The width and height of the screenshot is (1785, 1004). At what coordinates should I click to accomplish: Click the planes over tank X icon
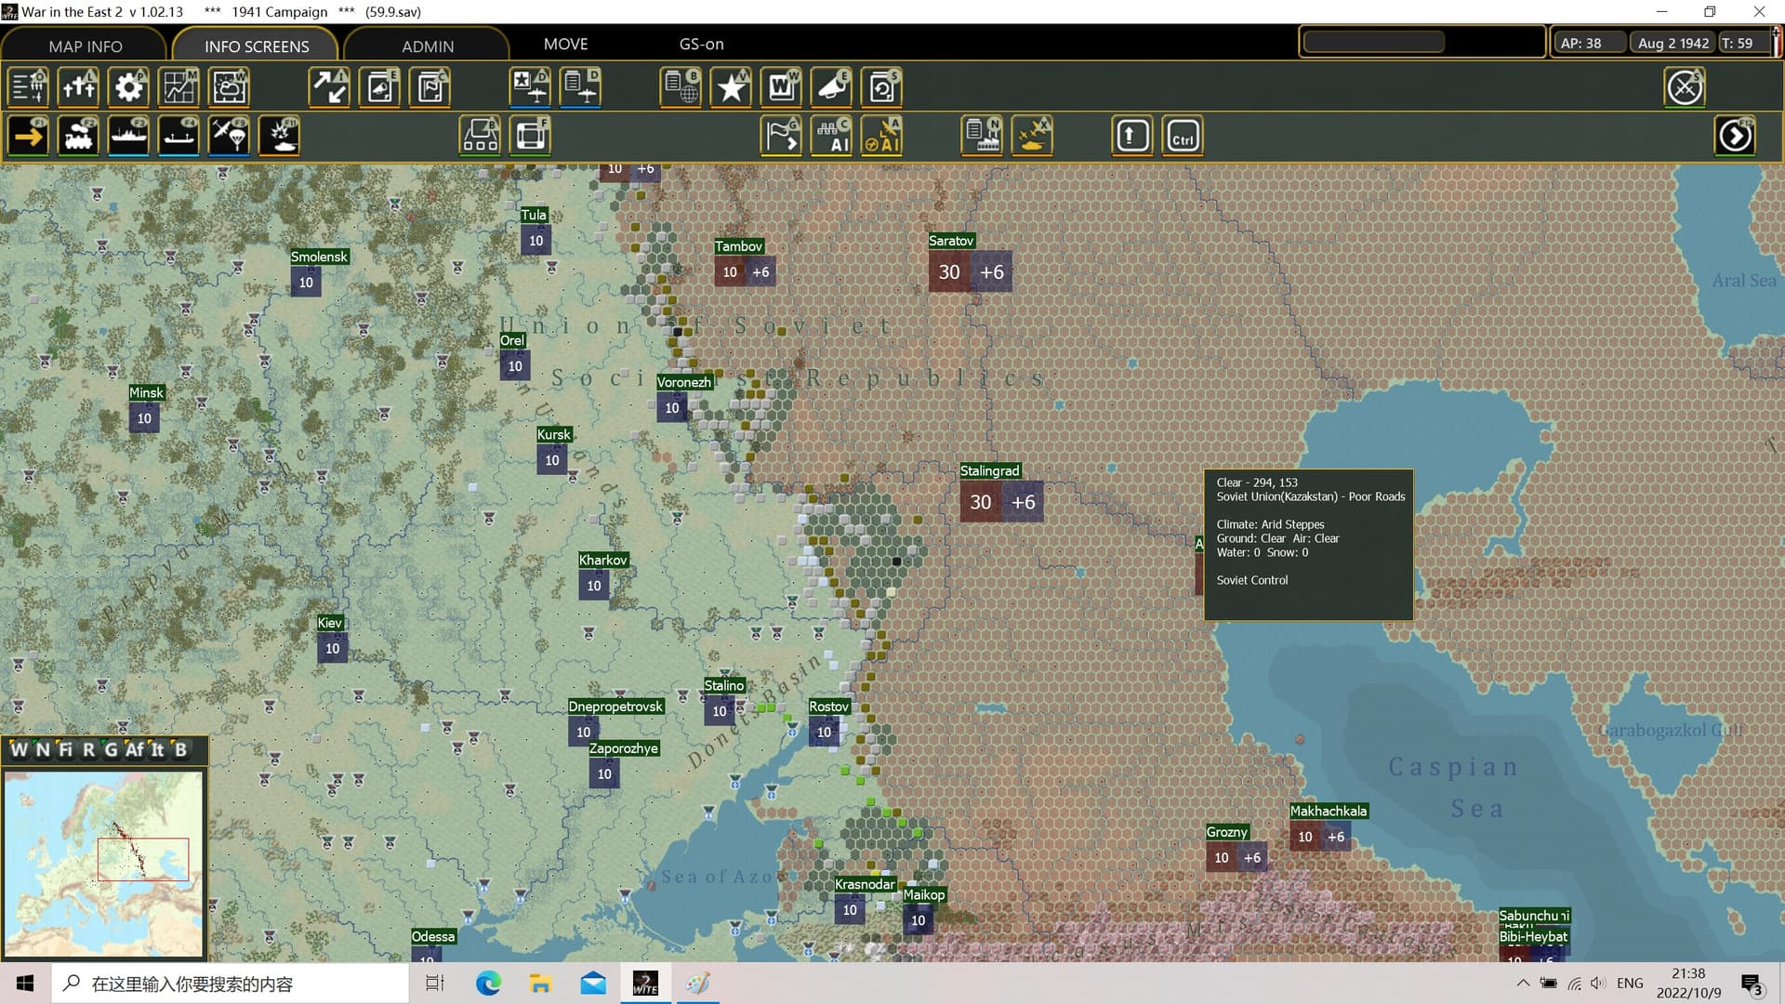coord(1032,137)
